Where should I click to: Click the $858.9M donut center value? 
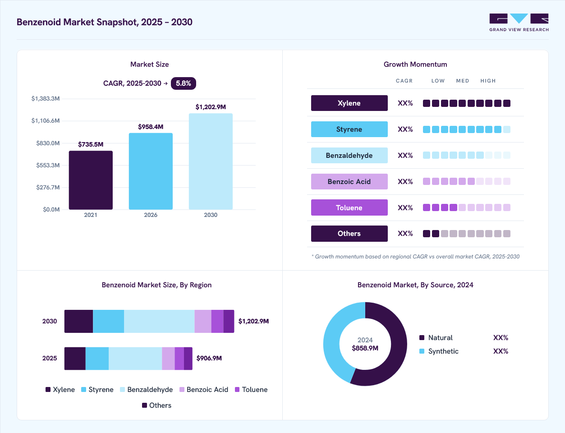[x=365, y=348]
